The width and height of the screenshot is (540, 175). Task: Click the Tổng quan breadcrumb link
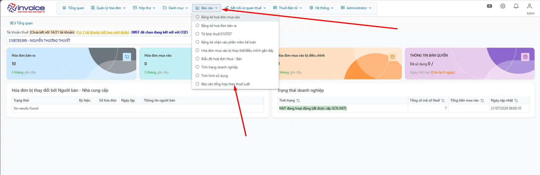[x=25, y=23]
